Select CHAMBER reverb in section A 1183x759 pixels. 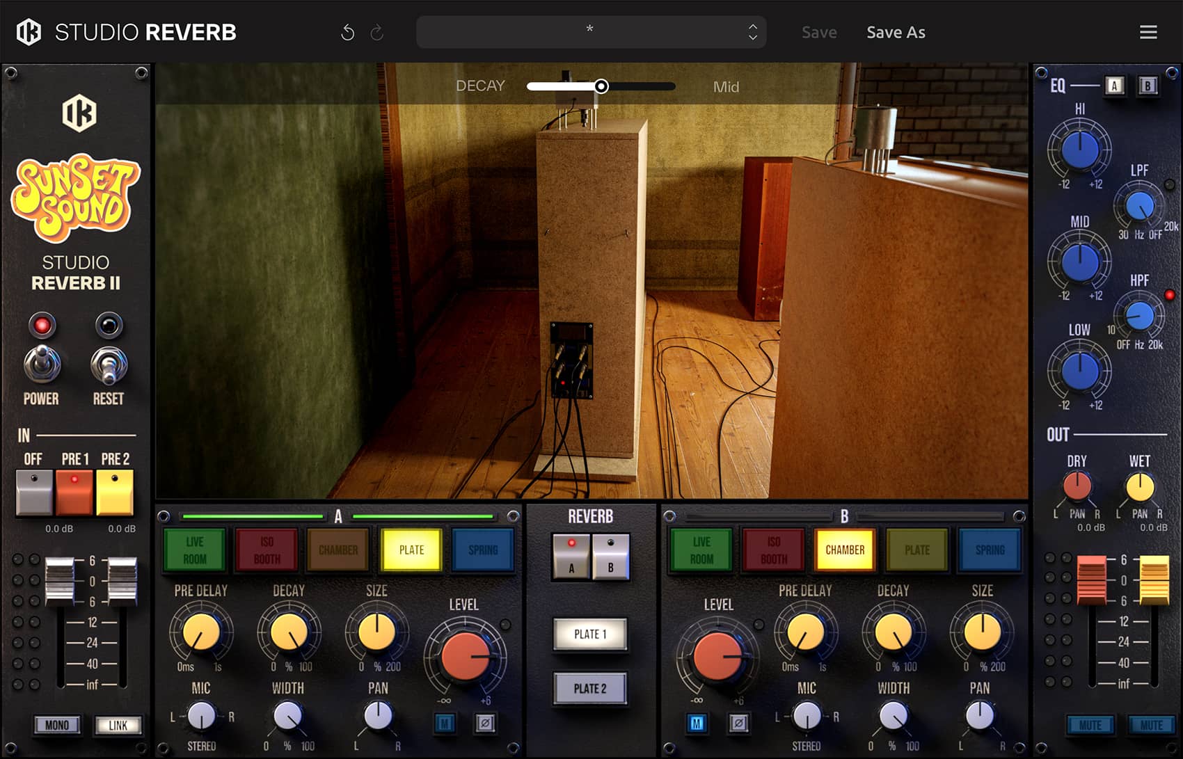(338, 549)
